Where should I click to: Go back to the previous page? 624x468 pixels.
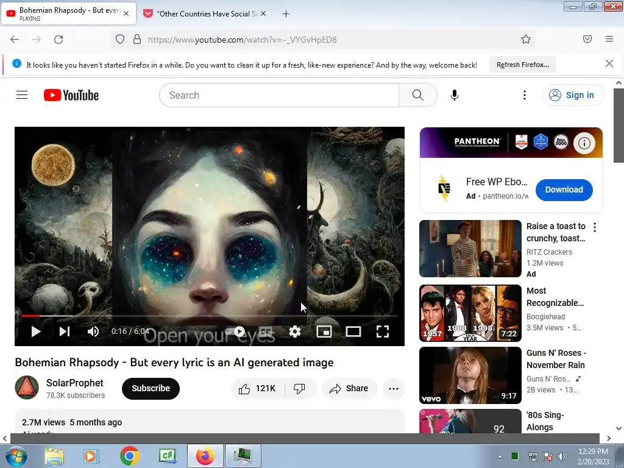(x=15, y=40)
